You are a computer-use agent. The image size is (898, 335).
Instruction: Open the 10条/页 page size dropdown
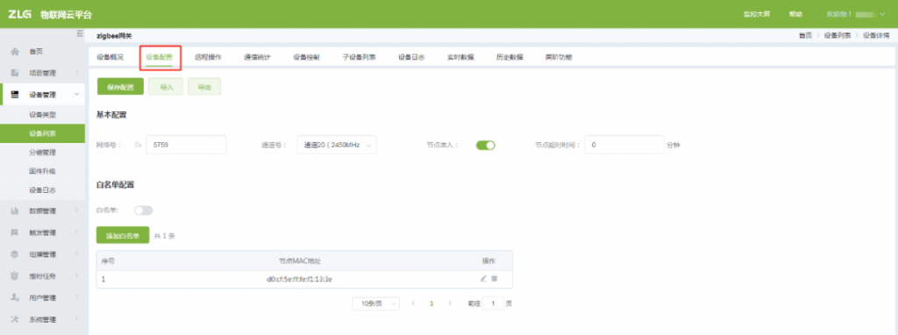[375, 303]
